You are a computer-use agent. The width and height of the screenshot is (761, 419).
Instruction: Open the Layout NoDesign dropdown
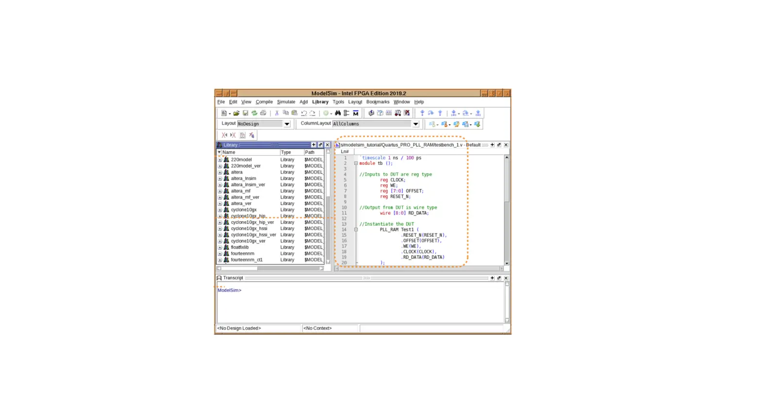click(287, 124)
